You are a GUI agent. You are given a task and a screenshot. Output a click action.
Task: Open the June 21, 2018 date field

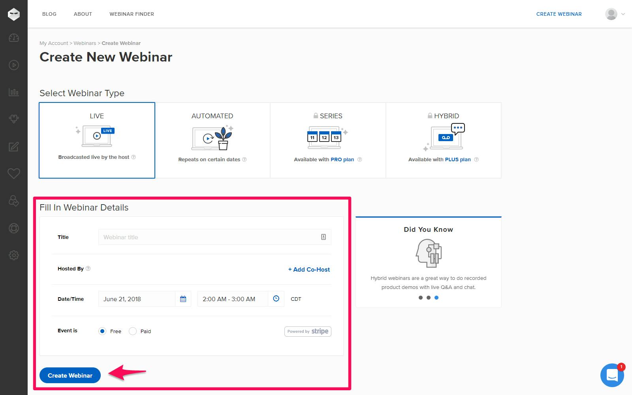click(137, 299)
